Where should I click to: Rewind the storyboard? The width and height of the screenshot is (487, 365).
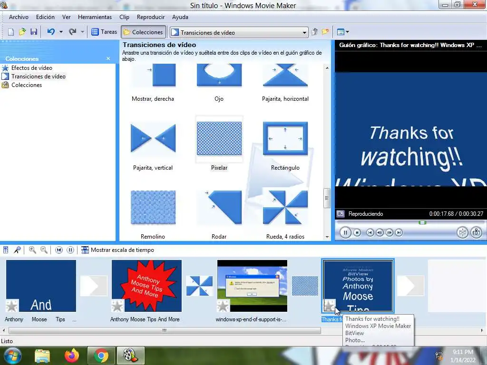[x=58, y=250]
